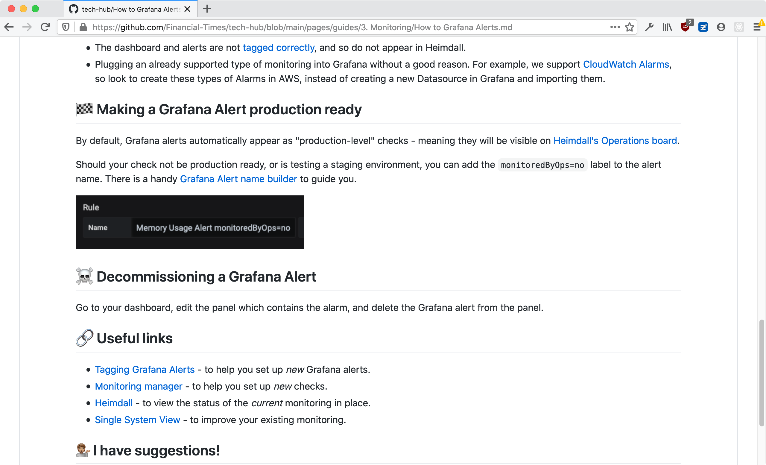Open the tracking protection shield panel
Viewport: 766px width, 465px height.
tap(66, 27)
